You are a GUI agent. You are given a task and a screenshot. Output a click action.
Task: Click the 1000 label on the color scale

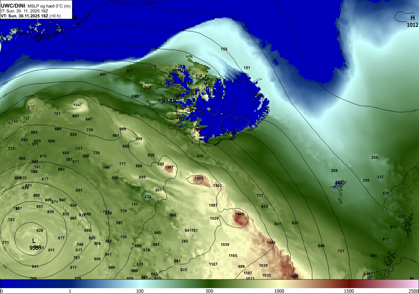click(279, 291)
